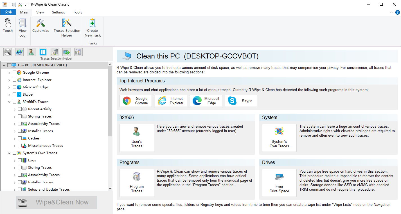Screen dimensions: 401x214
Task: Open Google Chrome tile in Top Internet Programs
Action: click(x=136, y=101)
